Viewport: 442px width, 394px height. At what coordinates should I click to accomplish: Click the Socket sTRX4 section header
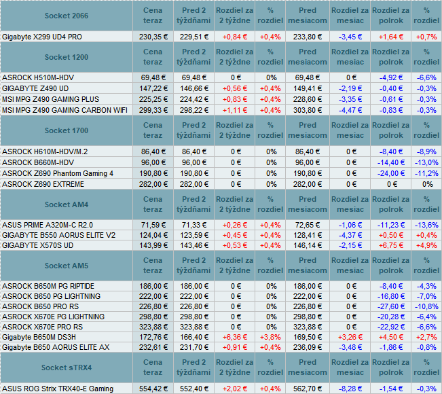[x=67, y=368]
